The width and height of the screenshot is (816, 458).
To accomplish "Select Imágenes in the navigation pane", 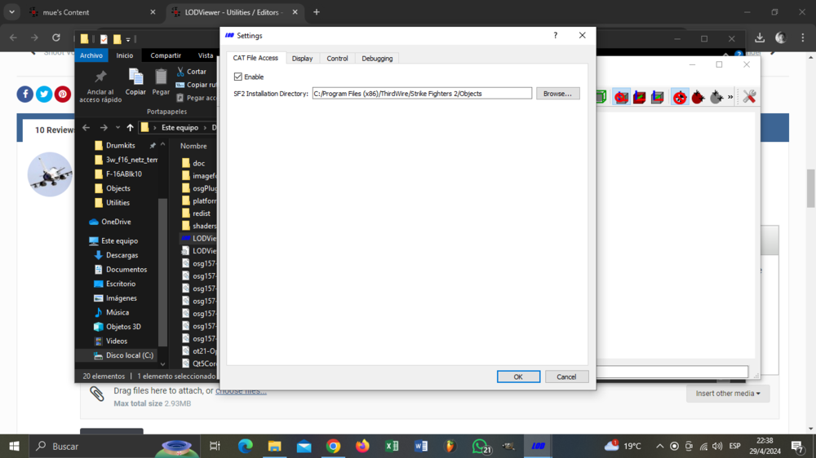I will (121, 298).
